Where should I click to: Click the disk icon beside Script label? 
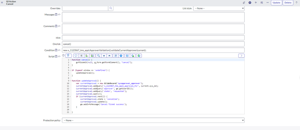(56, 57)
